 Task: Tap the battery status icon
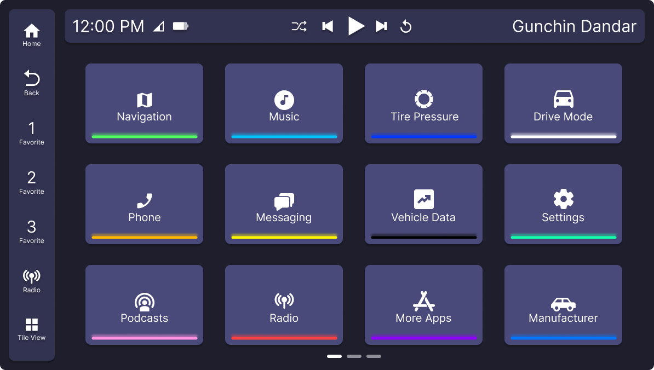[x=181, y=26]
